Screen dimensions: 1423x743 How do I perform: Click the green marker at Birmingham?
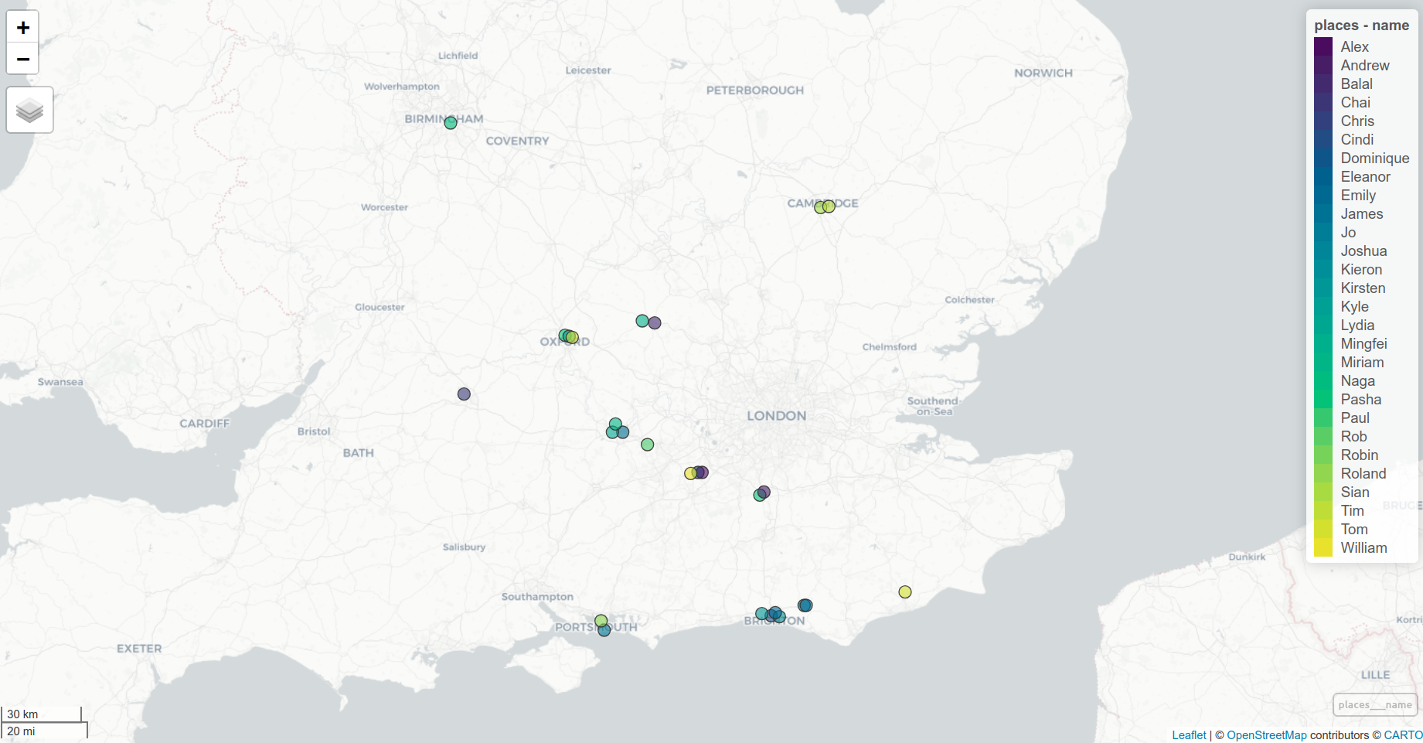click(451, 123)
